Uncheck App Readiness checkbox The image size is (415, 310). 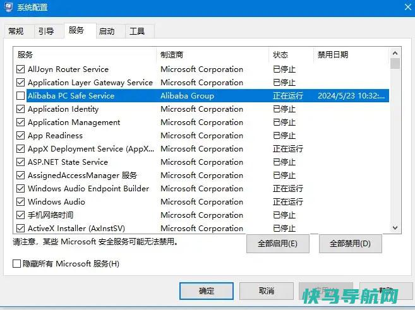click(x=20, y=135)
